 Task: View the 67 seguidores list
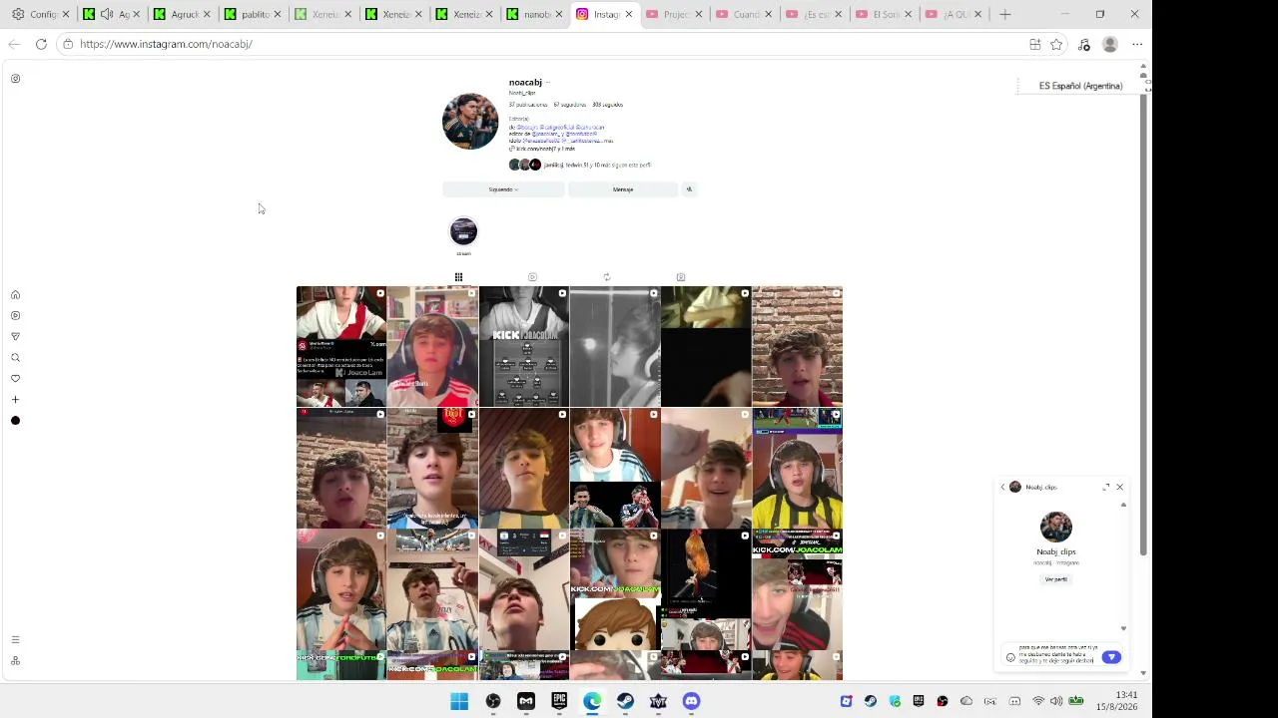(570, 105)
